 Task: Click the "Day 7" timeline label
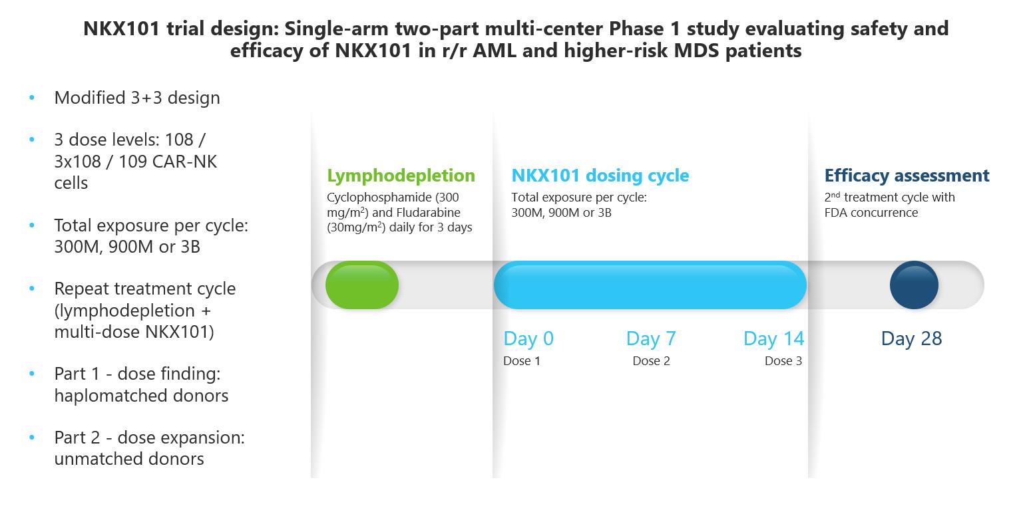(651, 338)
